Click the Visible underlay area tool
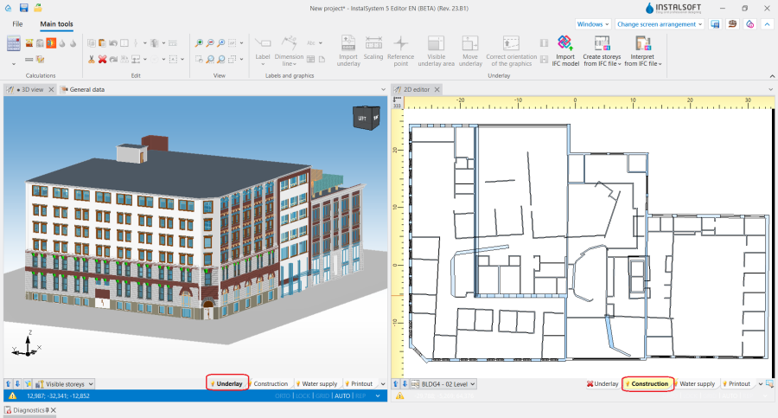The height and width of the screenshot is (418, 778). click(x=437, y=51)
